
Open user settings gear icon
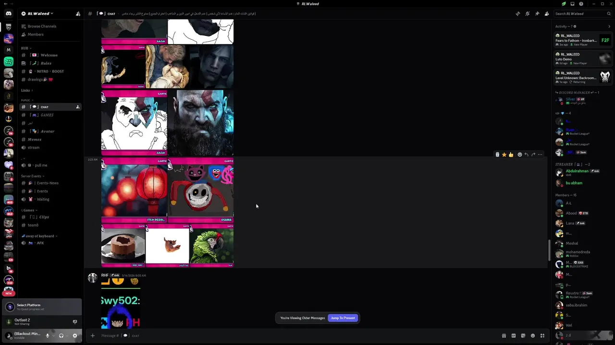(x=74, y=335)
